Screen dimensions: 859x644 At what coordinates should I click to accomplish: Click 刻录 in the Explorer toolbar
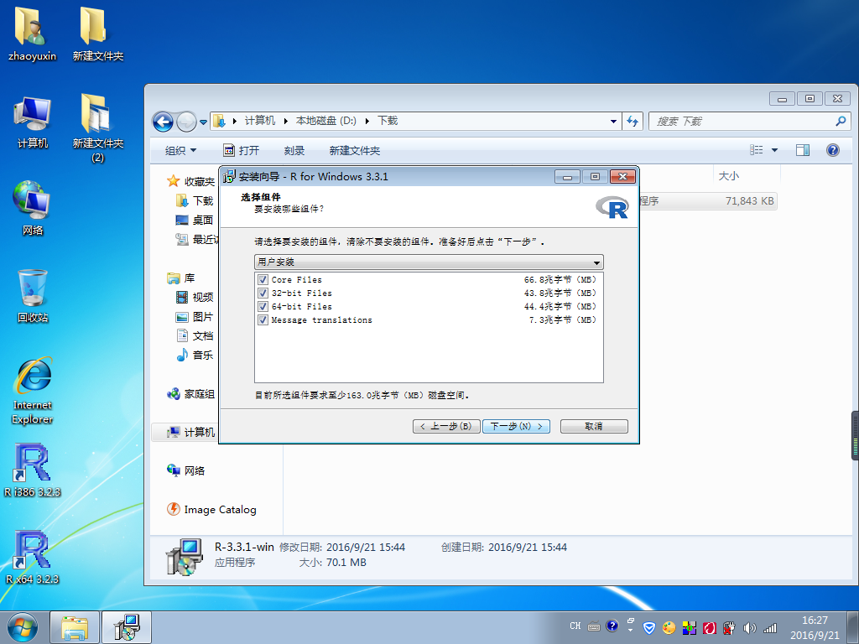pos(294,151)
